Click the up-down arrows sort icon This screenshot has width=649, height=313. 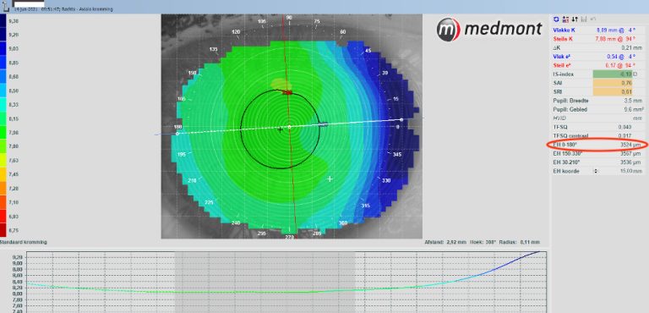coord(575,19)
